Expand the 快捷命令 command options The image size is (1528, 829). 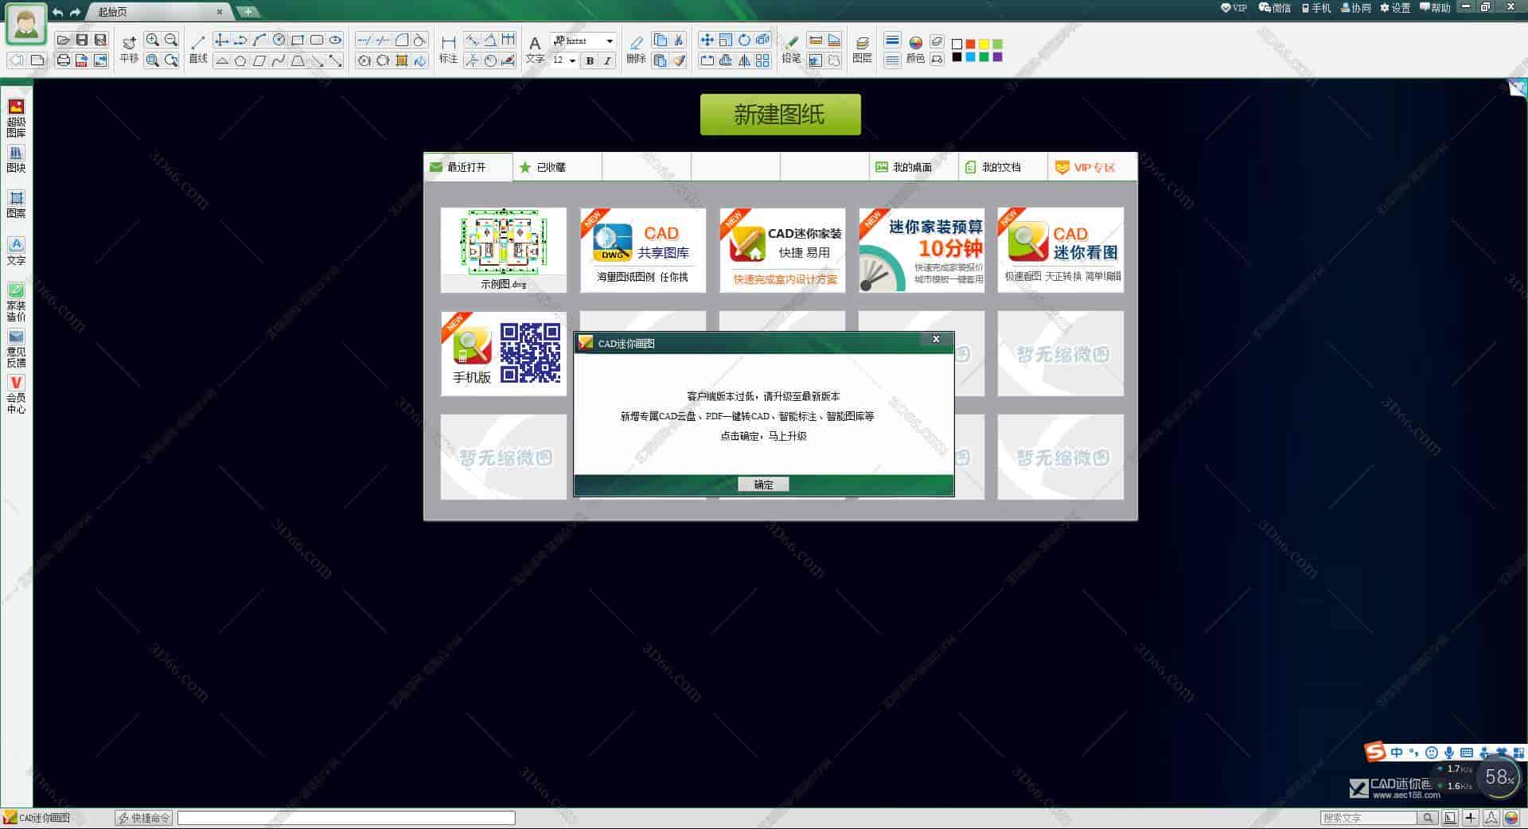(143, 817)
